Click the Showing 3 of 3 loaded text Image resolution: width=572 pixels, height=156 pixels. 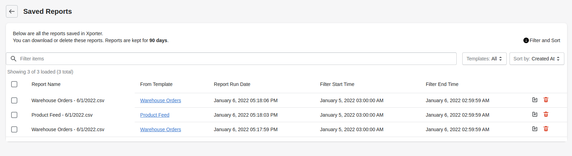pos(40,72)
